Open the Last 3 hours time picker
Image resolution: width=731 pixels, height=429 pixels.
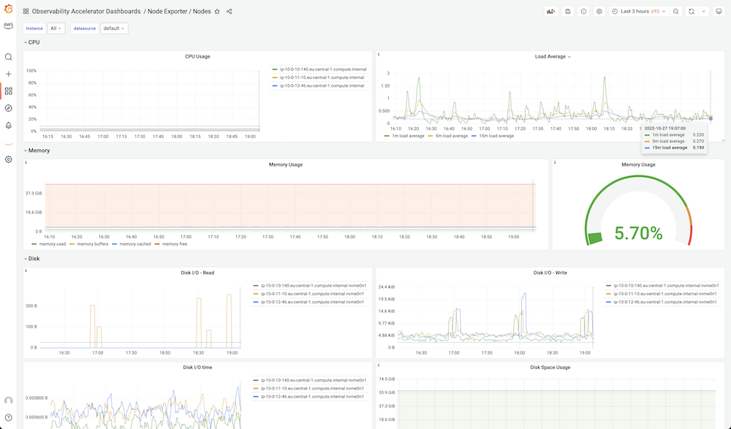(x=639, y=12)
